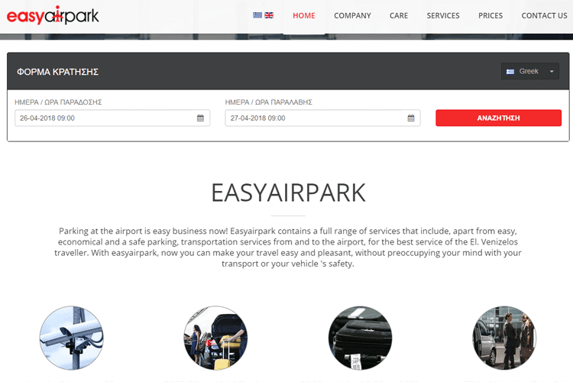Open the CONTACT US menu item
Image resolution: width=573 pixels, height=382 pixels.
point(544,16)
